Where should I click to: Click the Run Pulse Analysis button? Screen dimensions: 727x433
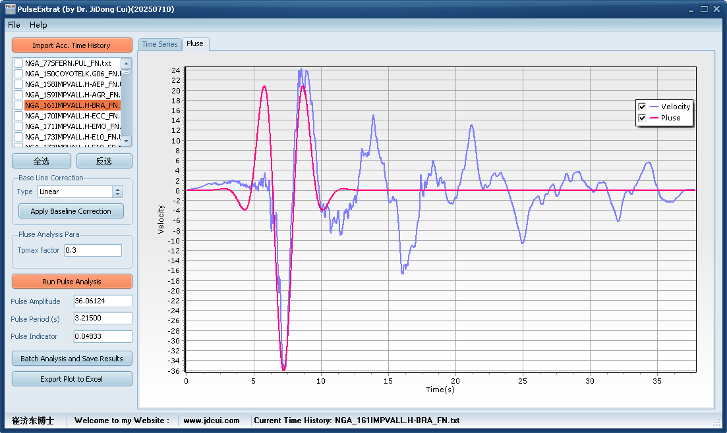72,282
